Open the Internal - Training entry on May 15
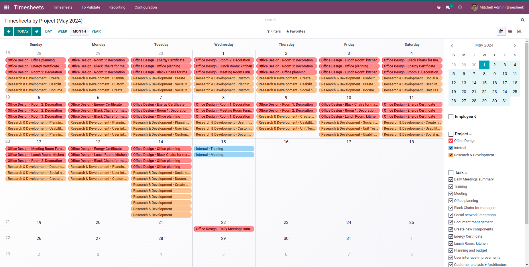 (x=224, y=149)
